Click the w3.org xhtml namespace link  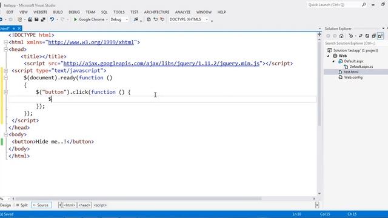pyautogui.click(x=91, y=42)
